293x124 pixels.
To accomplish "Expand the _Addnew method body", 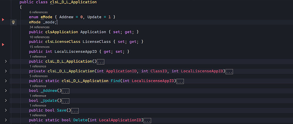I will click(x=6, y=91).
